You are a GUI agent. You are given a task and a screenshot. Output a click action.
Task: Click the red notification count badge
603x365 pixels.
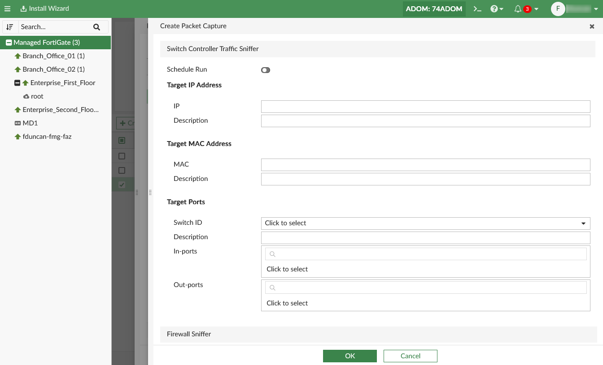coord(528,9)
